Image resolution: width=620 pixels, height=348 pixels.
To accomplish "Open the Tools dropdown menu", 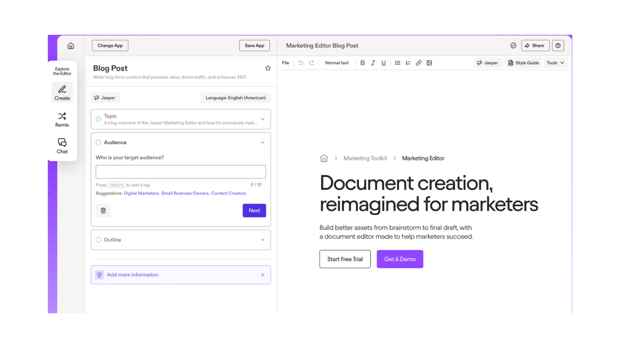I will 555,63.
